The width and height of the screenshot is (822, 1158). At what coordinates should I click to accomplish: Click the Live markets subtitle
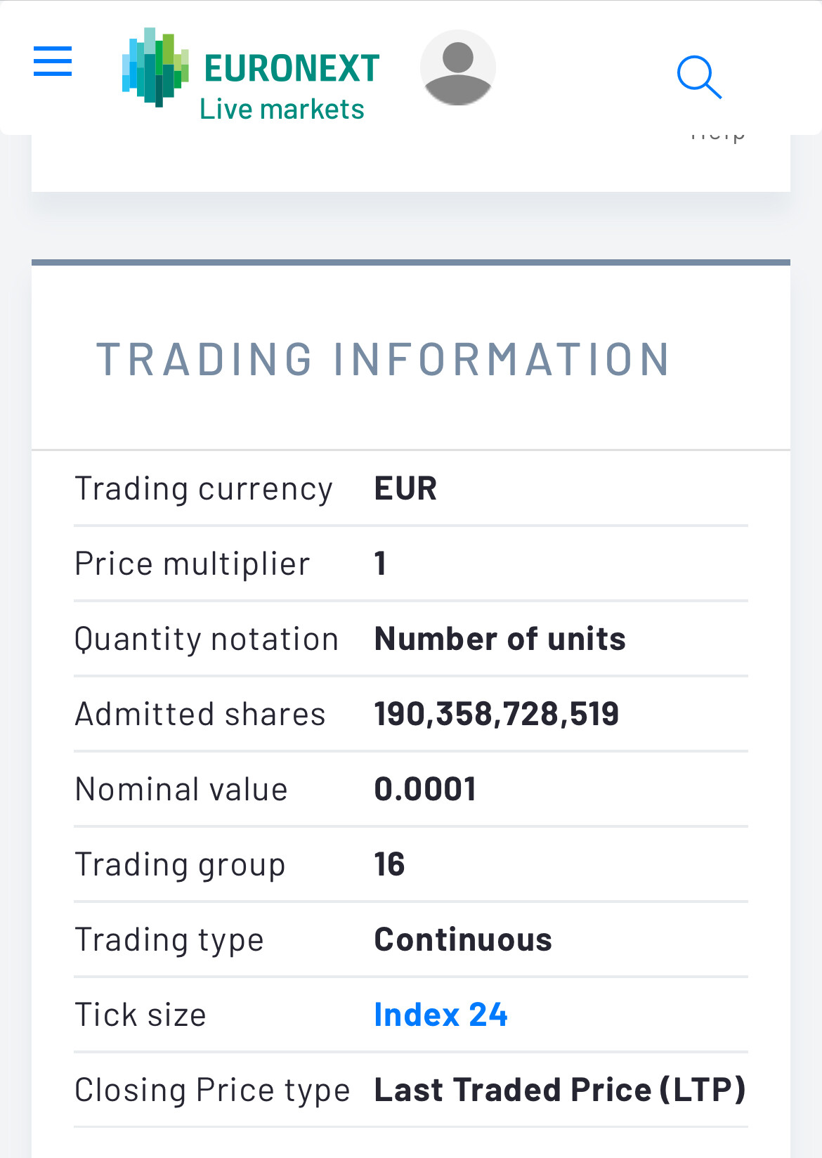tap(282, 110)
